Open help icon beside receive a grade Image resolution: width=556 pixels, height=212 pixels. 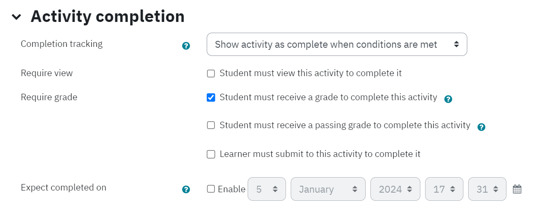tap(448, 99)
